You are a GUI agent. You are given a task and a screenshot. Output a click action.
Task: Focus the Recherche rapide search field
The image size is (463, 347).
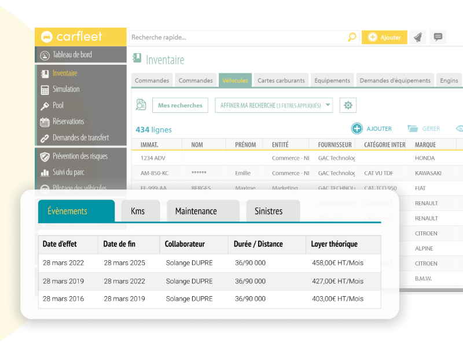click(x=237, y=38)
